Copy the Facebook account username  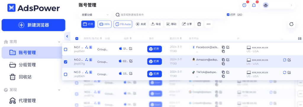pos(223,47)
